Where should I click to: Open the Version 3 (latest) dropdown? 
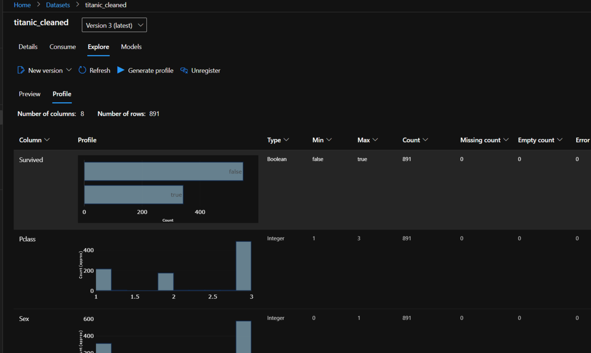click(114, 25)
